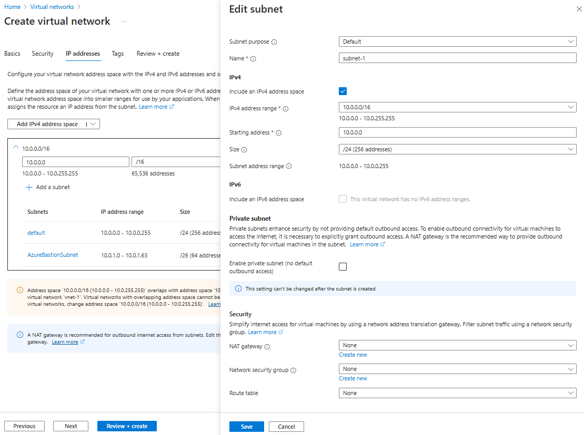This screenshot has height=435, width=584.
Task: Enable private subnet with no default outbound access
Action: tap(343, 266)
